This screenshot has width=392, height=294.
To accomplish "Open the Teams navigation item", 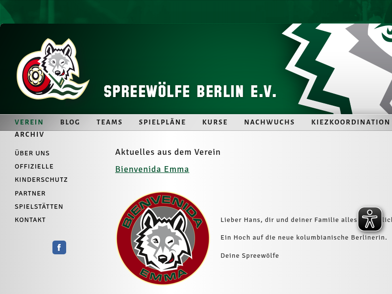I will coord(109,122).
